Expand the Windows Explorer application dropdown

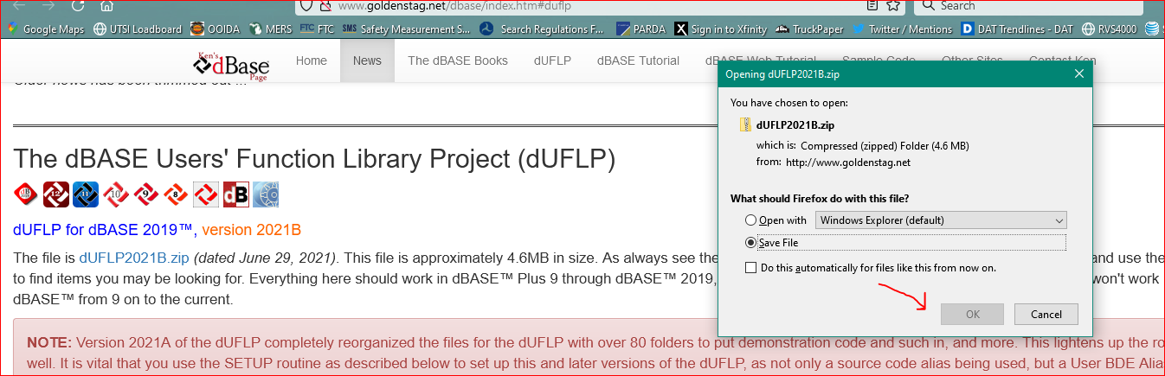pyautogui.click(x=941, y=220)
